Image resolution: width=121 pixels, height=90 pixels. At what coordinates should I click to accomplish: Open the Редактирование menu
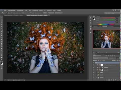pyautogui.click(x=12, y=10)
